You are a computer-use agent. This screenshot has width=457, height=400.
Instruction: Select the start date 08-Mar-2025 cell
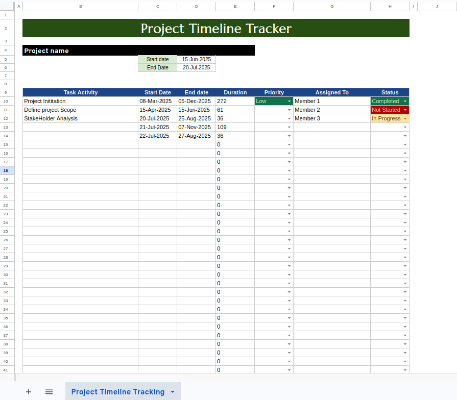tap(157, 101)
